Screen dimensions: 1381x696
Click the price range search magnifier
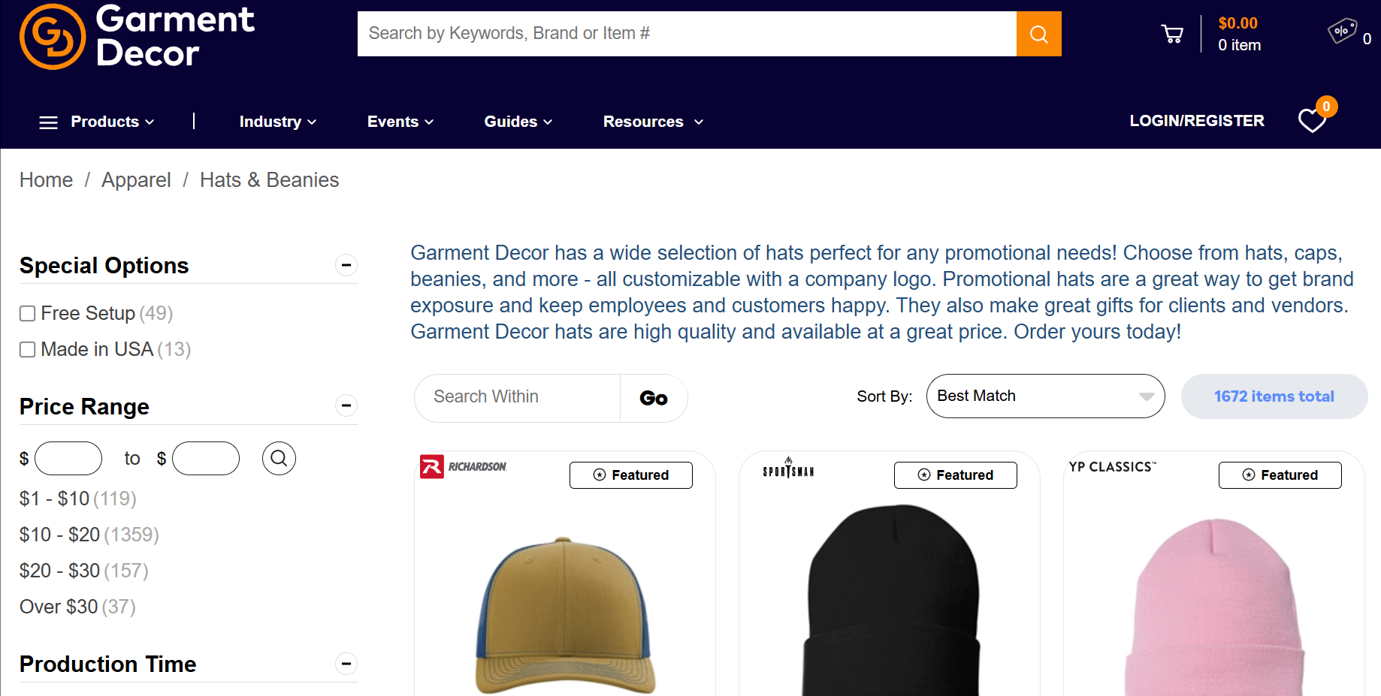click(279, 458)
